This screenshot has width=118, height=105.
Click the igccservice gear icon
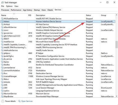pos(2,33)
